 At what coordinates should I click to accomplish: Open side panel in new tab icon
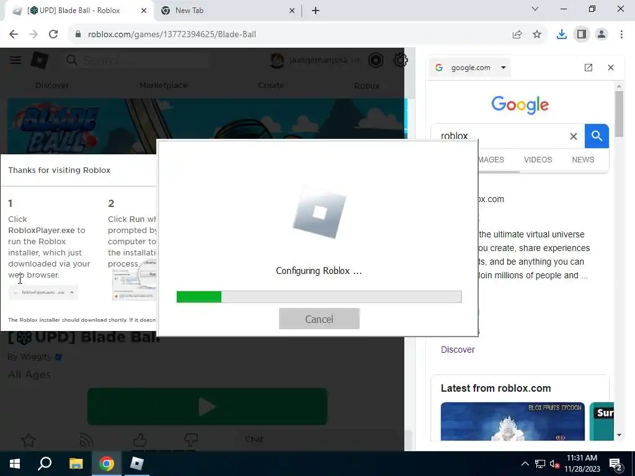coord(588,68)
